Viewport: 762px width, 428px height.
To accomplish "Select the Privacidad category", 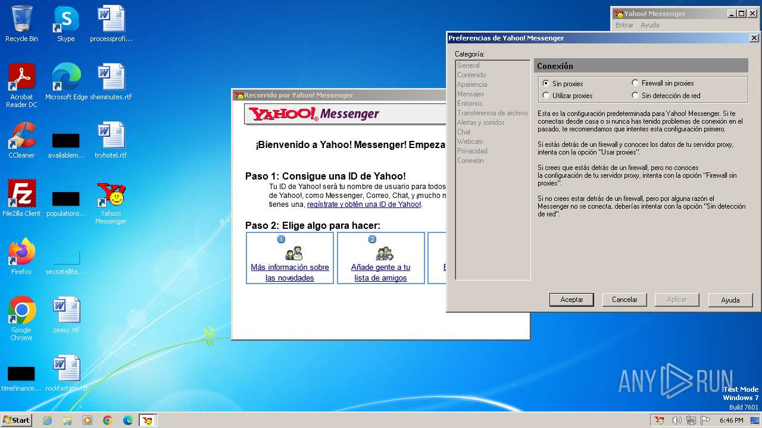I will click(x=472, y=151).
